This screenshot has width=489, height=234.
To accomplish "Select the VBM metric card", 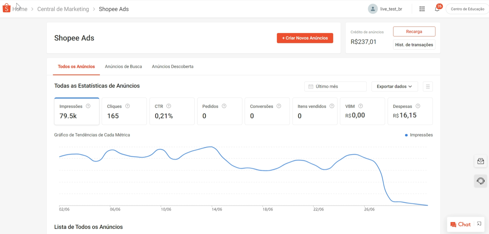I will pos(362,111).
